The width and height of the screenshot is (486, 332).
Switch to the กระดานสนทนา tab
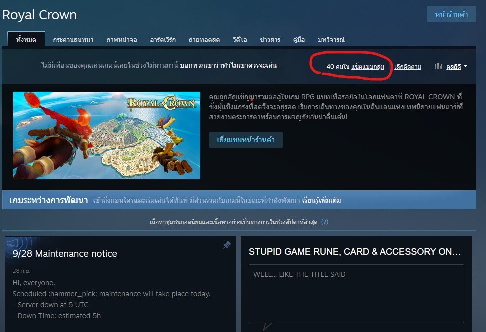tap(73, 39)
